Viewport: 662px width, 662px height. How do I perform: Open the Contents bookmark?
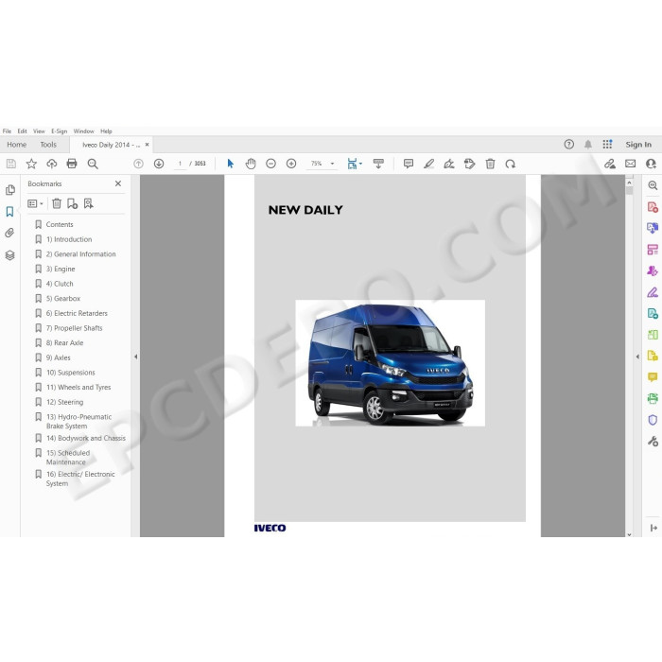click(x=60, y=225)
